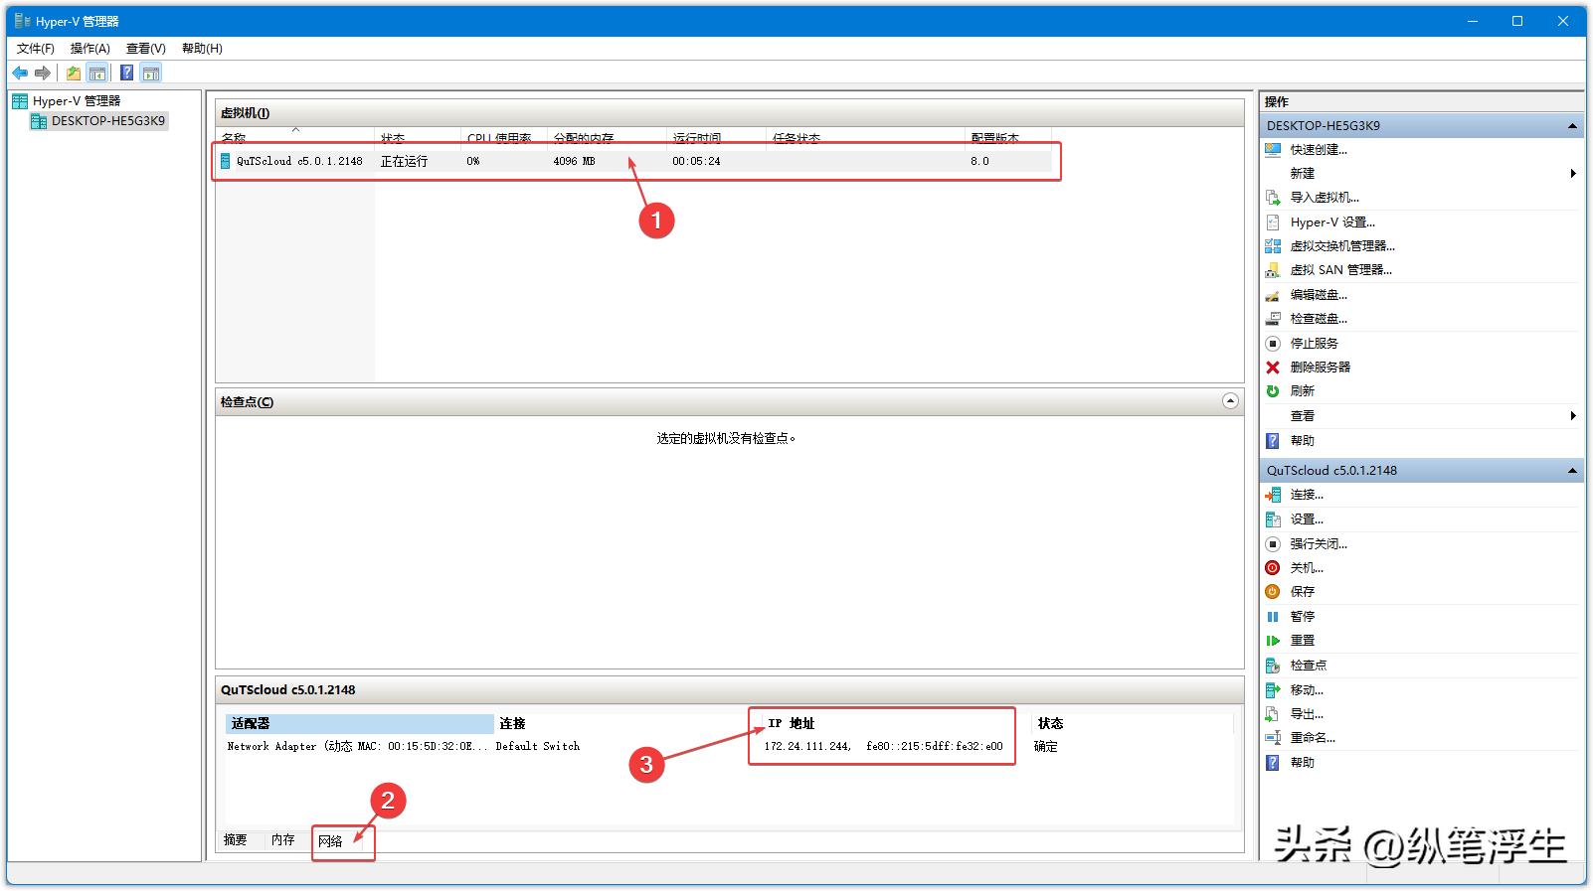This screenshot has height=891, width=1593.
Task: Click the Default Switch connection value
Action: 537,746
